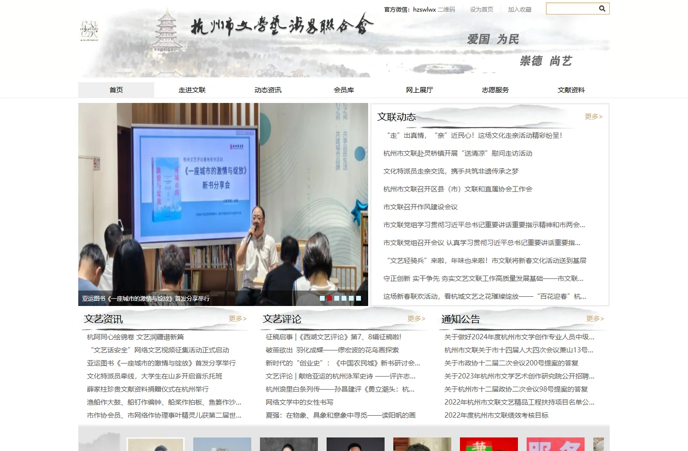
Task: Open “文艺轻骑兵”来啦 article
Action: point(487,261)
